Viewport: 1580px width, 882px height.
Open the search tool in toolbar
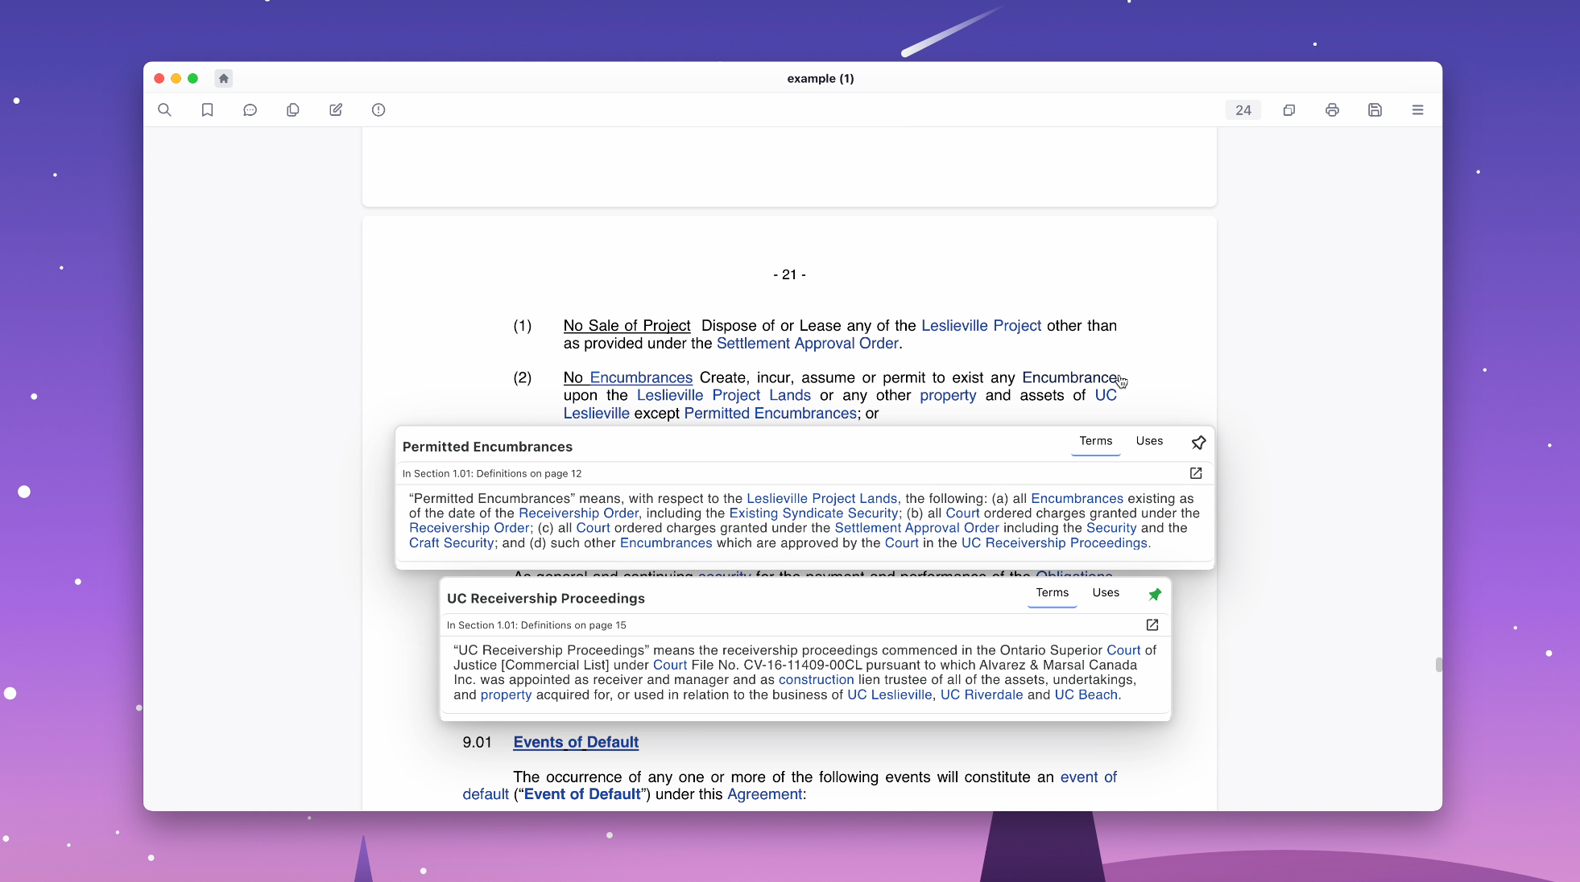[164, 110]
